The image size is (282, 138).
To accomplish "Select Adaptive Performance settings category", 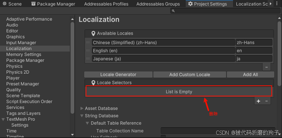I will tap(29, 19).
